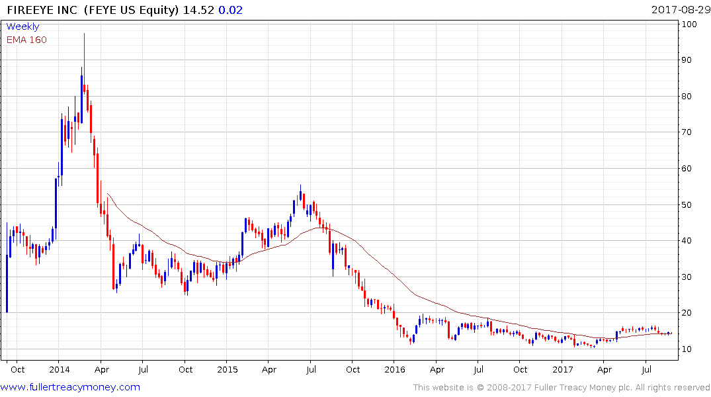Screen dimensions: 711x397
Task: Select the 'EMA 160' legend label
Action: pos(26,40)
